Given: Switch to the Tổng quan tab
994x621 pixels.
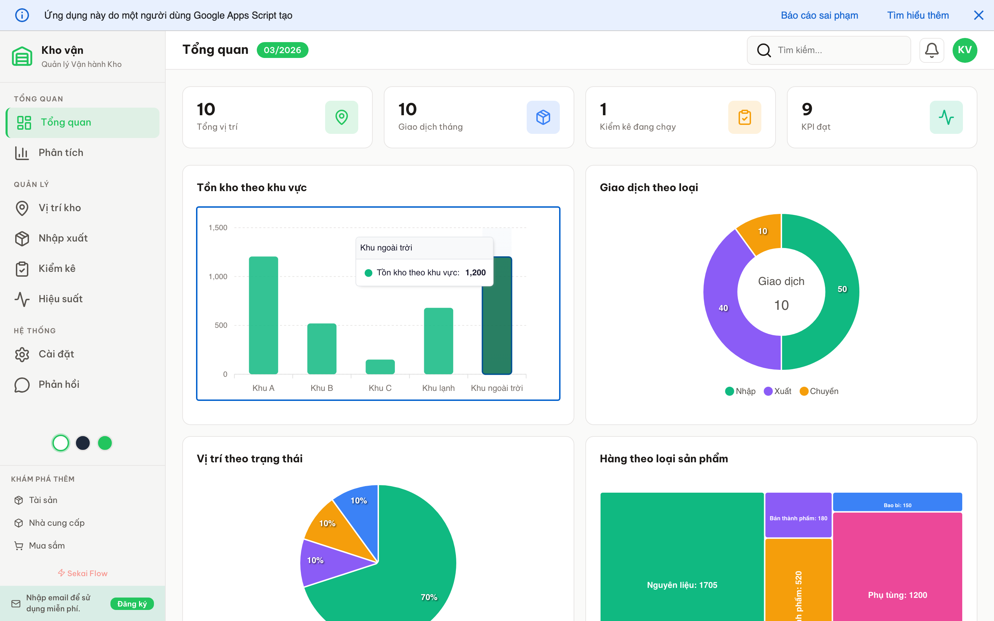Looking at the screenshot, I should [66, 122].
